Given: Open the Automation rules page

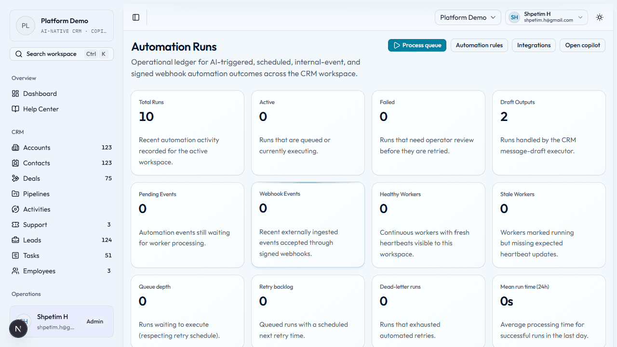Looking at the screenshot, I should point(479,45).
